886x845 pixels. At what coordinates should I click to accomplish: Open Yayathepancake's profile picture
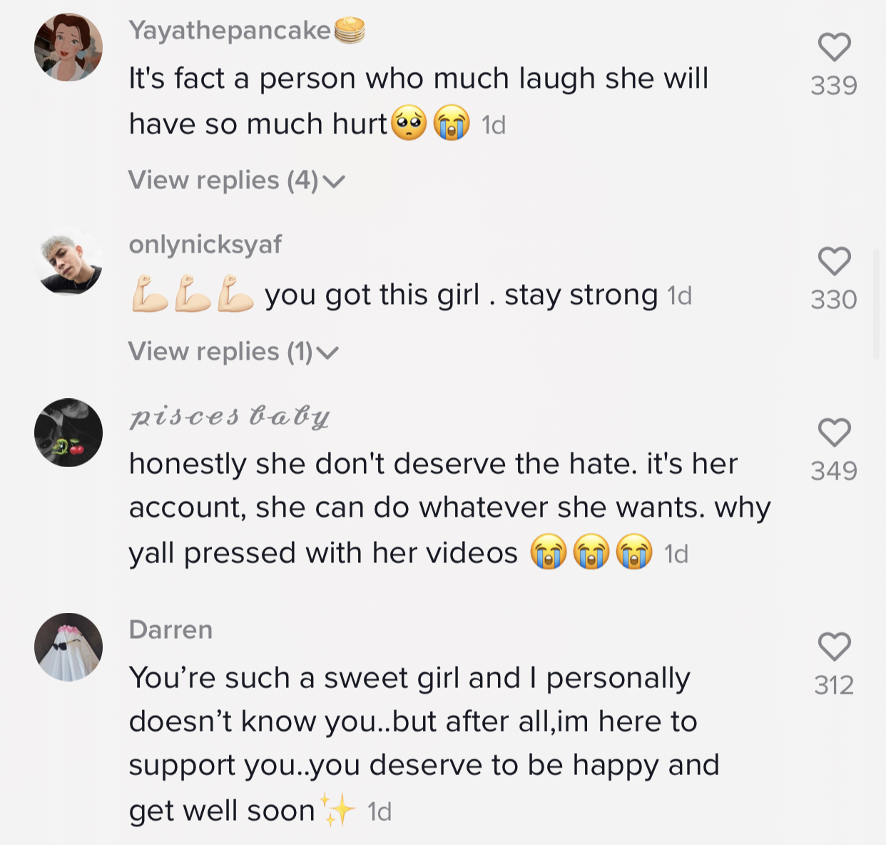pyautogui.click(x=68, y=47)
